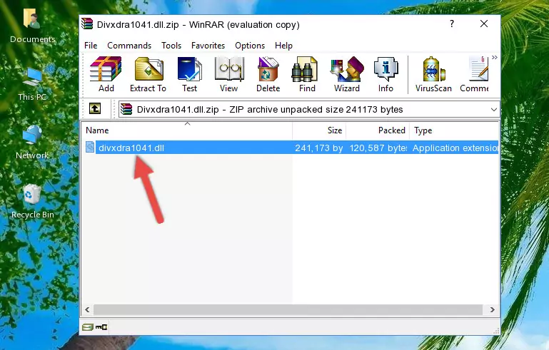Sort files by Packed column
Screen dimensions: 549x350
tap(378, 130)
